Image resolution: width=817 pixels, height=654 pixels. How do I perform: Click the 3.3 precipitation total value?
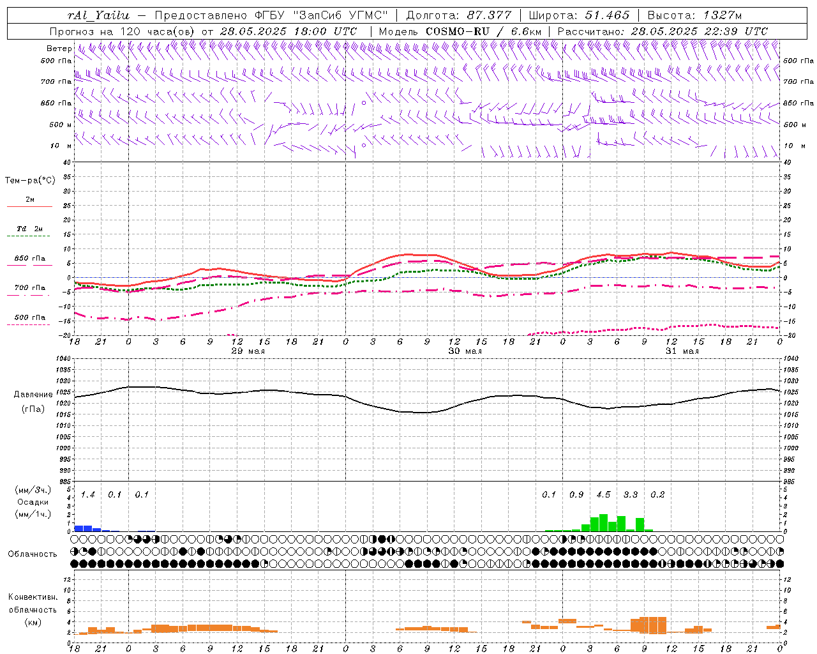click(x=631, y=494)
